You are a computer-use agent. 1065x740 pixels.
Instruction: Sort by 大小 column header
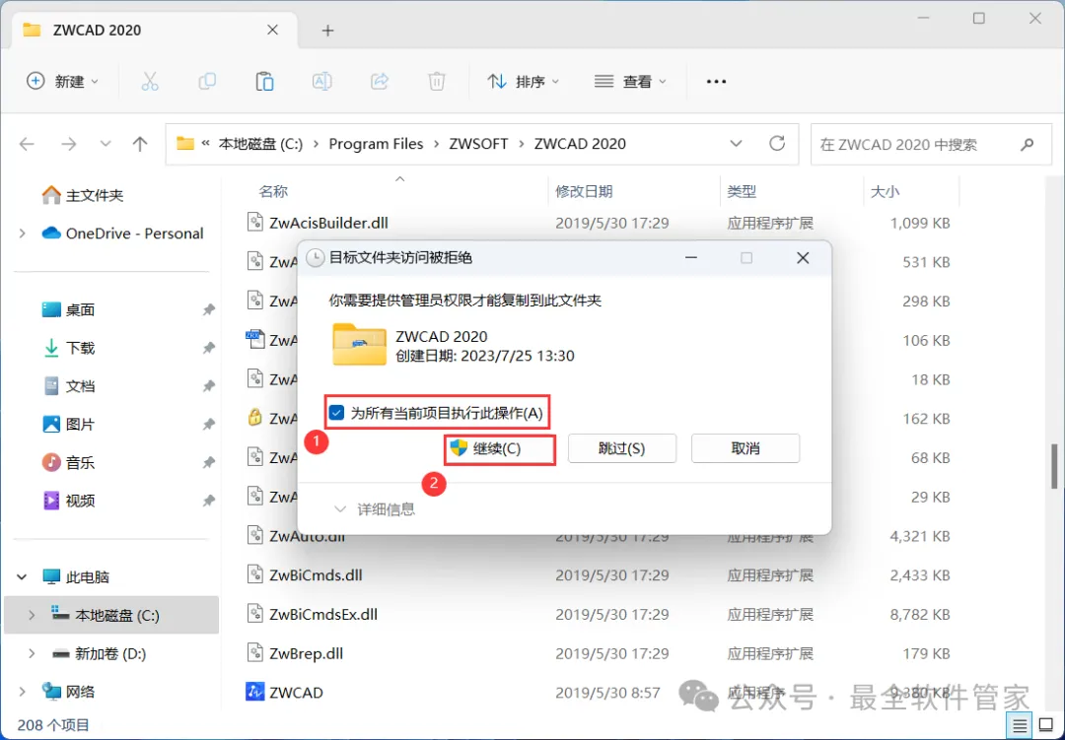click(x=885, y=191)
